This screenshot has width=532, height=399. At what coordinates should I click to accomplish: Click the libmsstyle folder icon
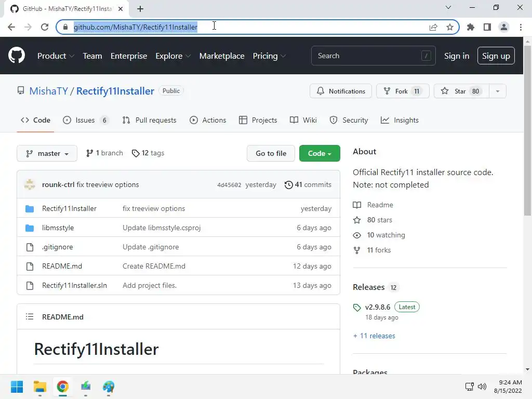[x=30, y=228]
